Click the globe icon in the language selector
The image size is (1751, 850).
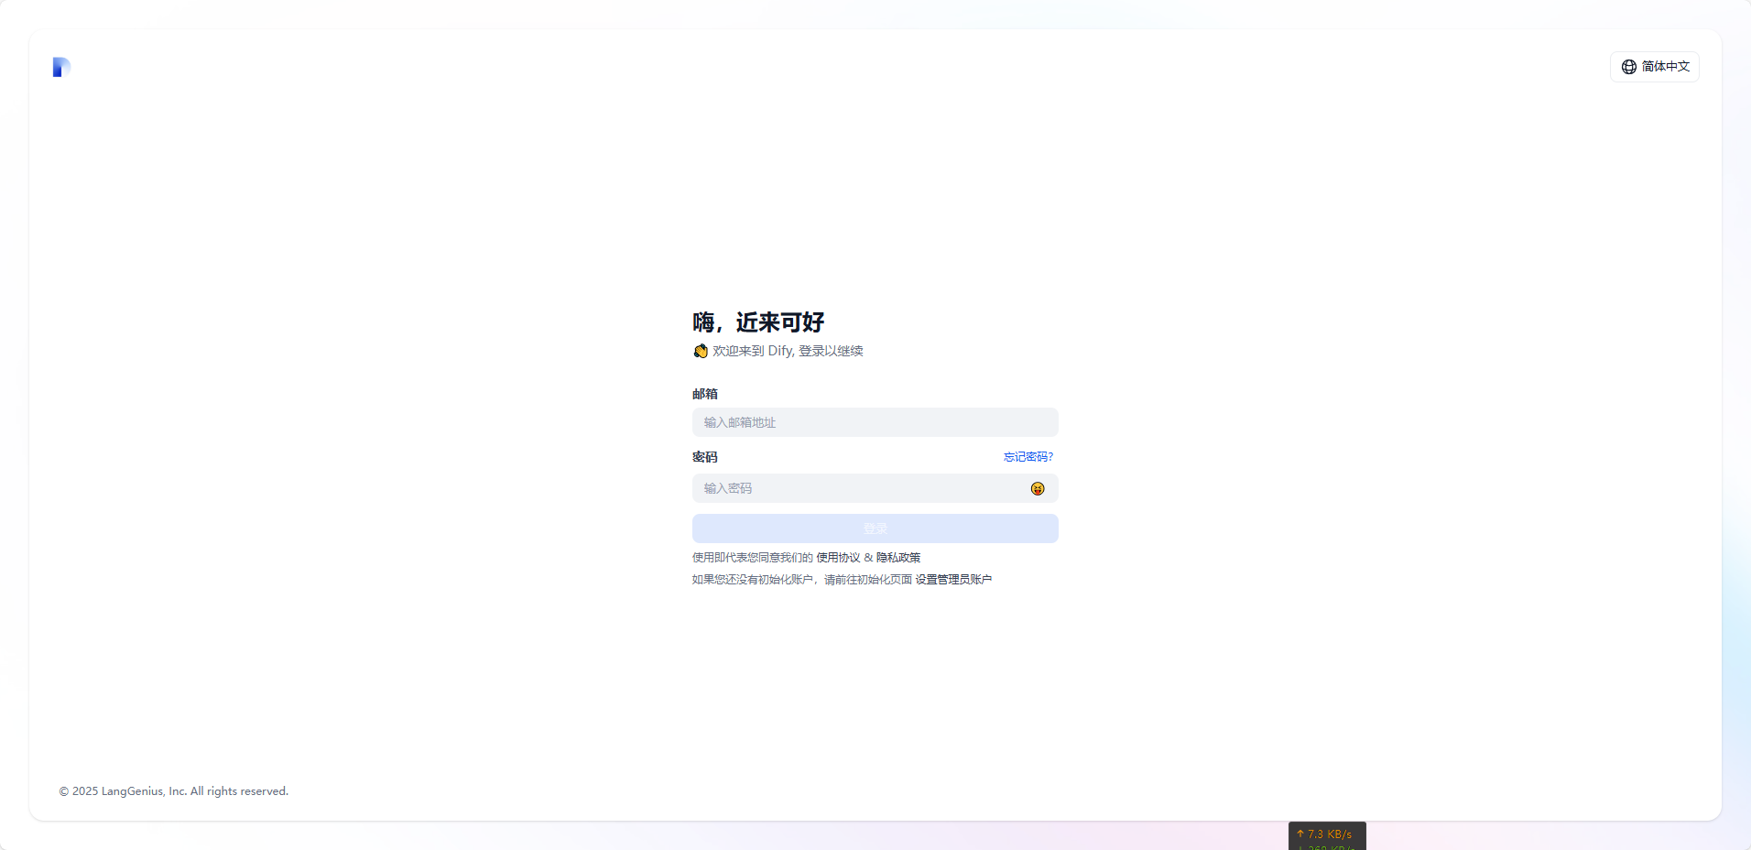pyautogui.click(x=1628, y=67)
